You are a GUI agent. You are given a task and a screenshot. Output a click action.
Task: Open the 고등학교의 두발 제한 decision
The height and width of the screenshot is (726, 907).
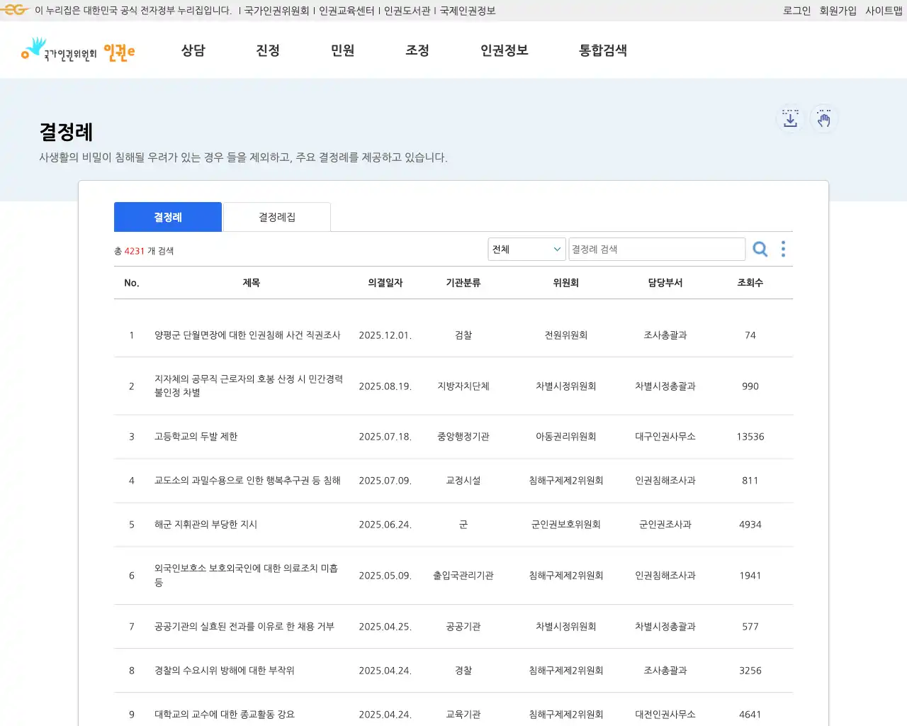196,437
